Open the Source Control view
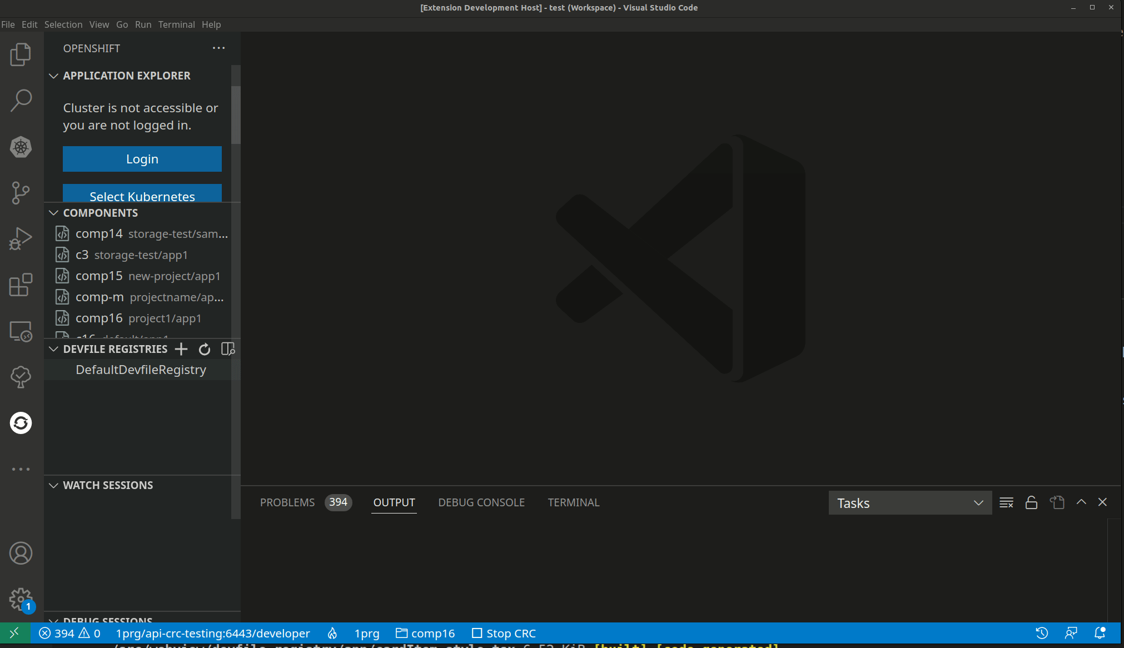The image size is (1124, 648). [21, 193]
